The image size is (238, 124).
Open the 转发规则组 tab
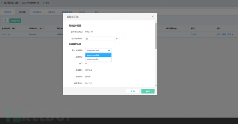point(37,12)
